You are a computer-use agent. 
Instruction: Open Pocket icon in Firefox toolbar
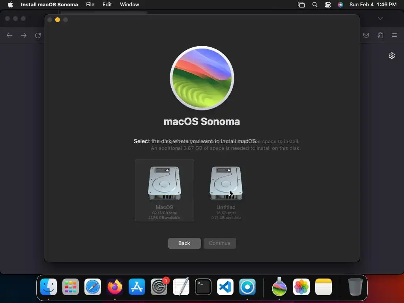pos(366,35)
